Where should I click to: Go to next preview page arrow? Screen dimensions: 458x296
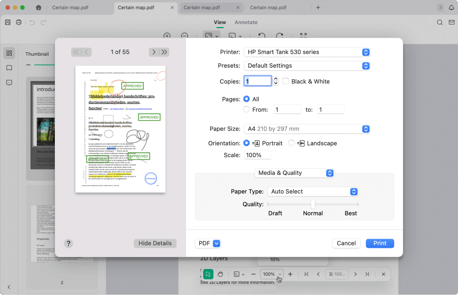[x=154, y=52]
